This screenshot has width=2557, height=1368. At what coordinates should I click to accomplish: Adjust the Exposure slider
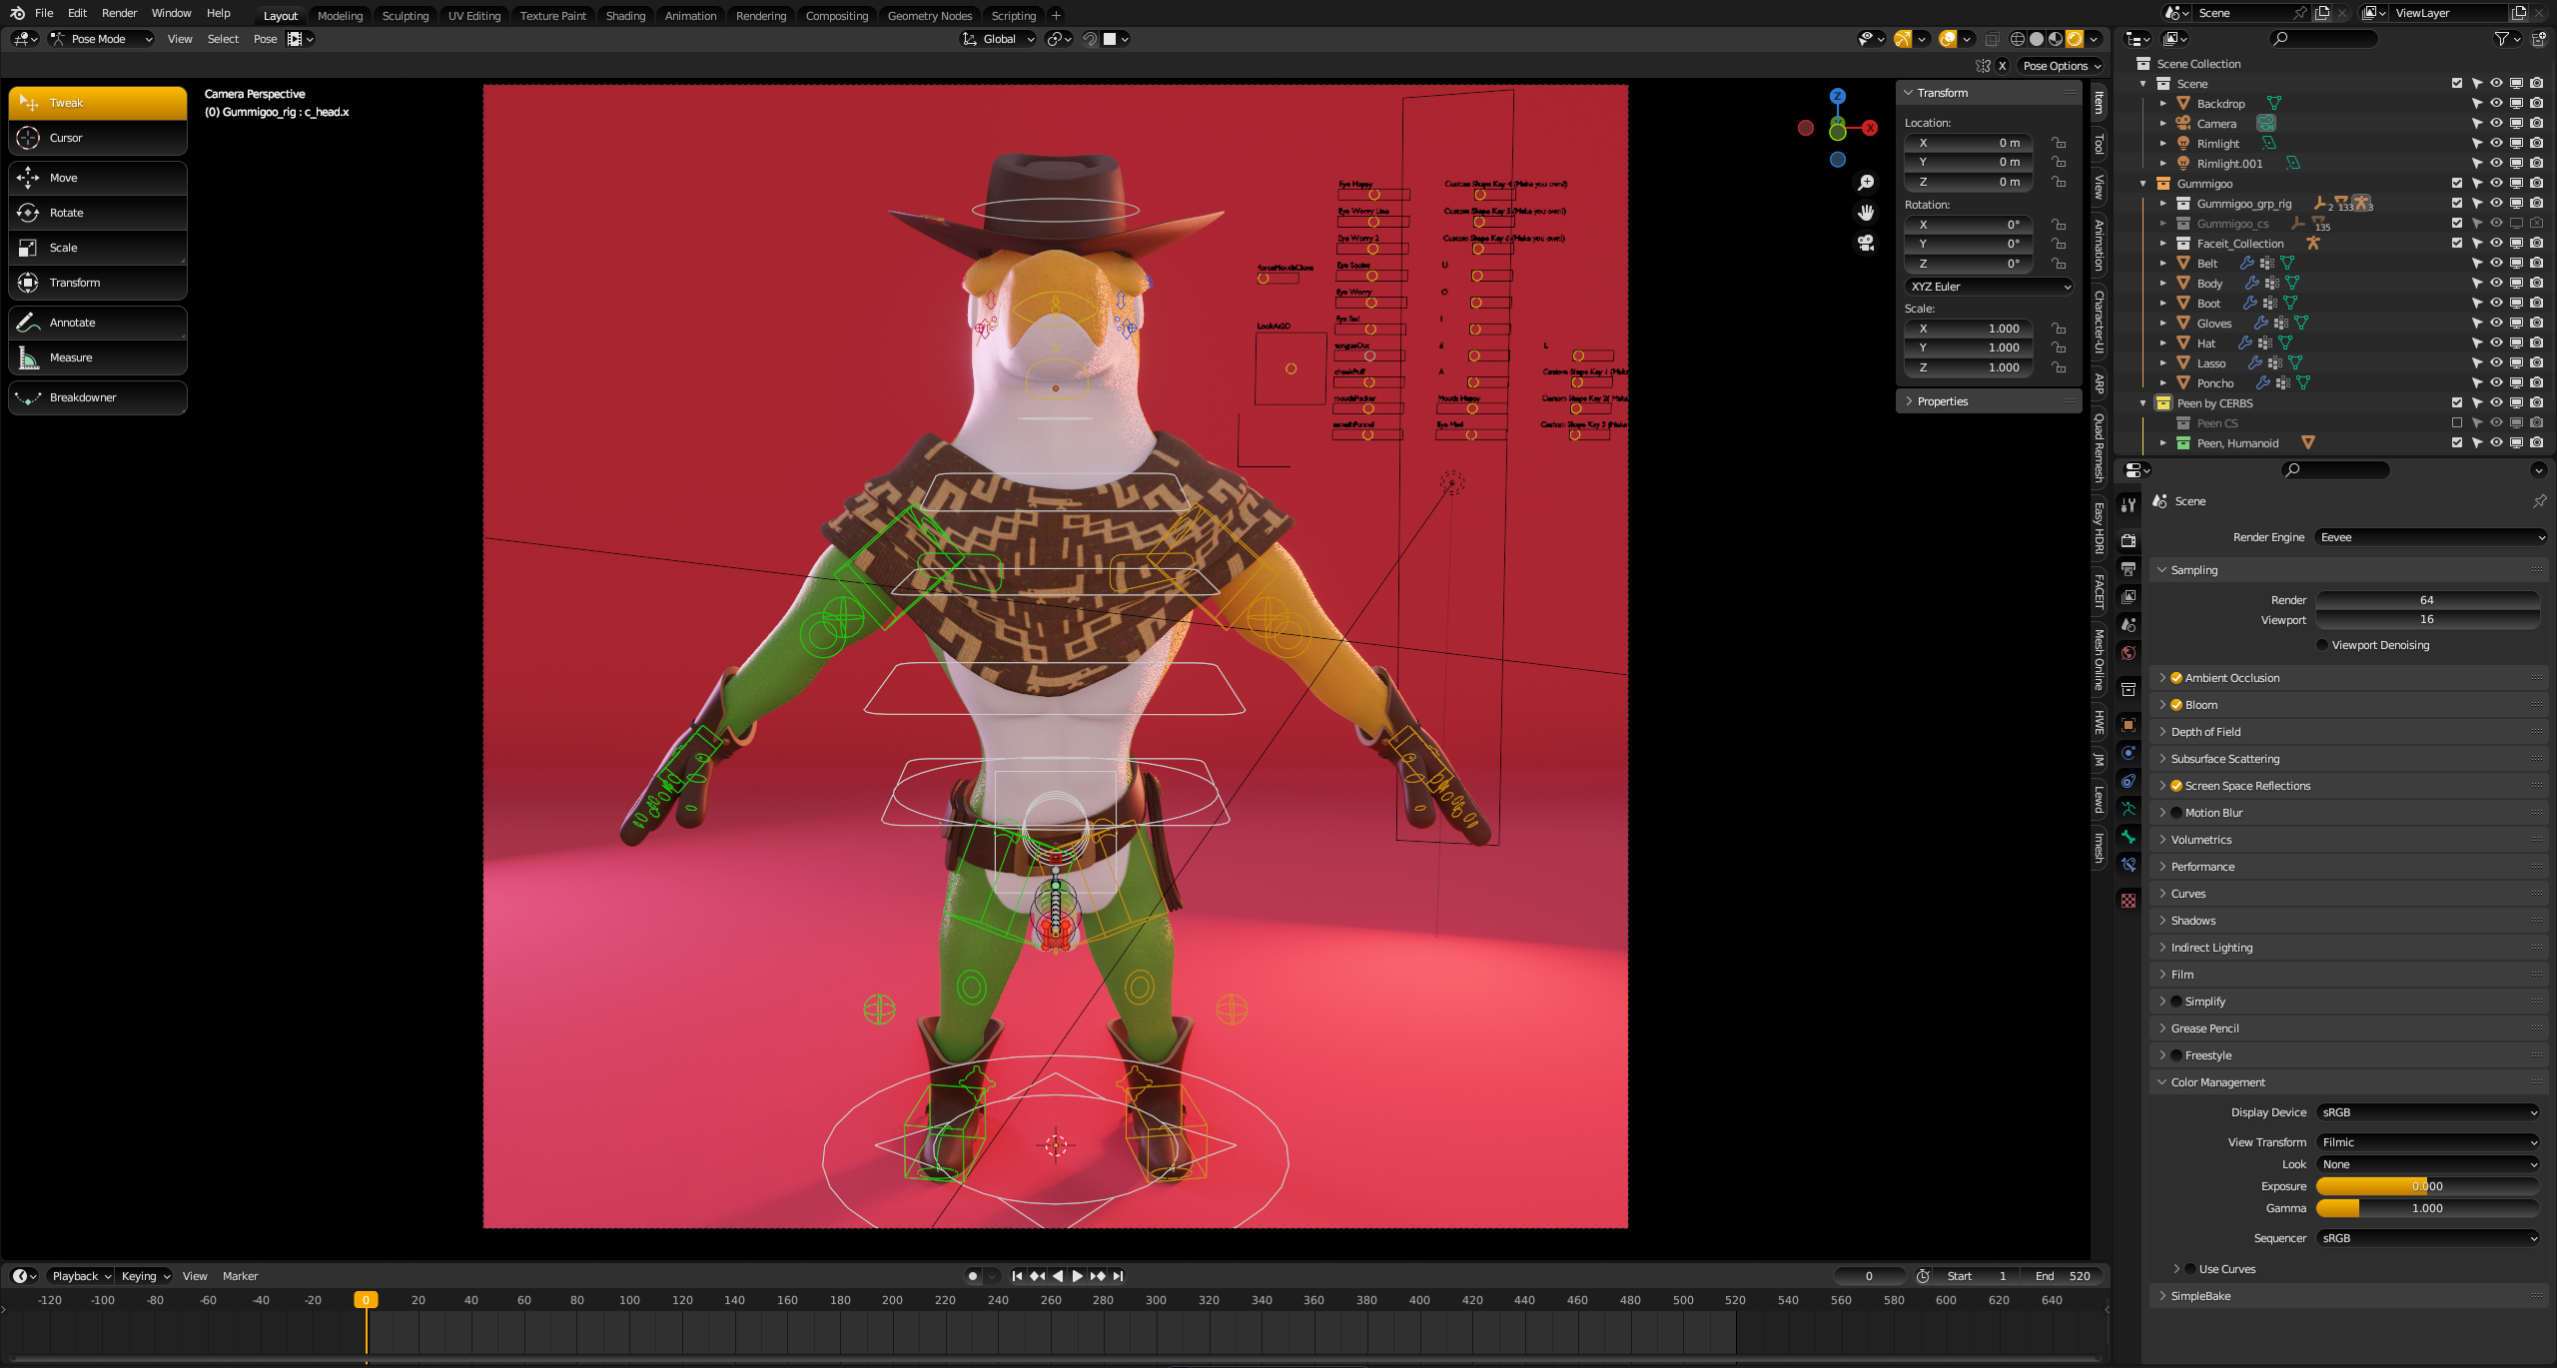coord(2428,1186)
